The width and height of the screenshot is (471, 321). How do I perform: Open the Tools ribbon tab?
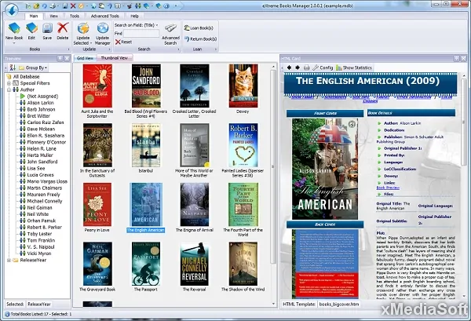coord(75,16)
